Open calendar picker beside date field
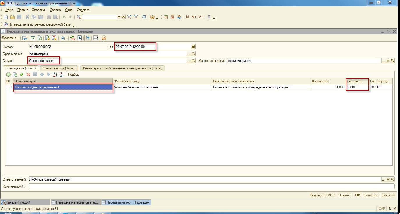 point(193,47)
